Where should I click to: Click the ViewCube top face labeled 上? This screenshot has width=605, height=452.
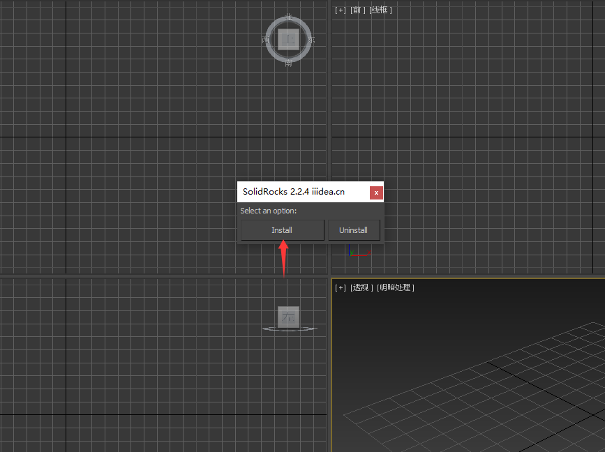tap(288, 40)
